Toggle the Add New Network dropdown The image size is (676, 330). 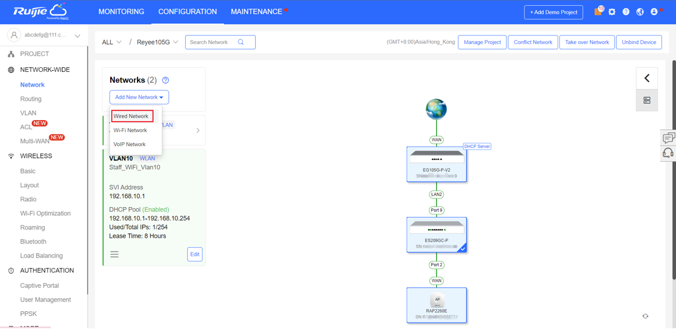[x=139, y=97]
